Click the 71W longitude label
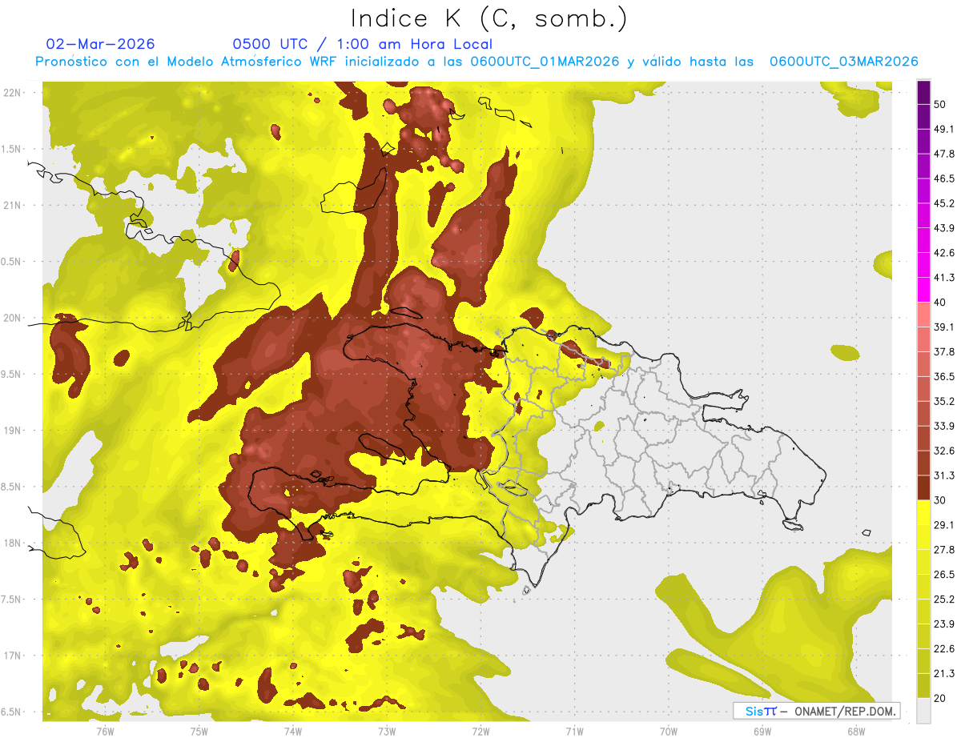Viewport: 961px width, 742px height. 574,731
